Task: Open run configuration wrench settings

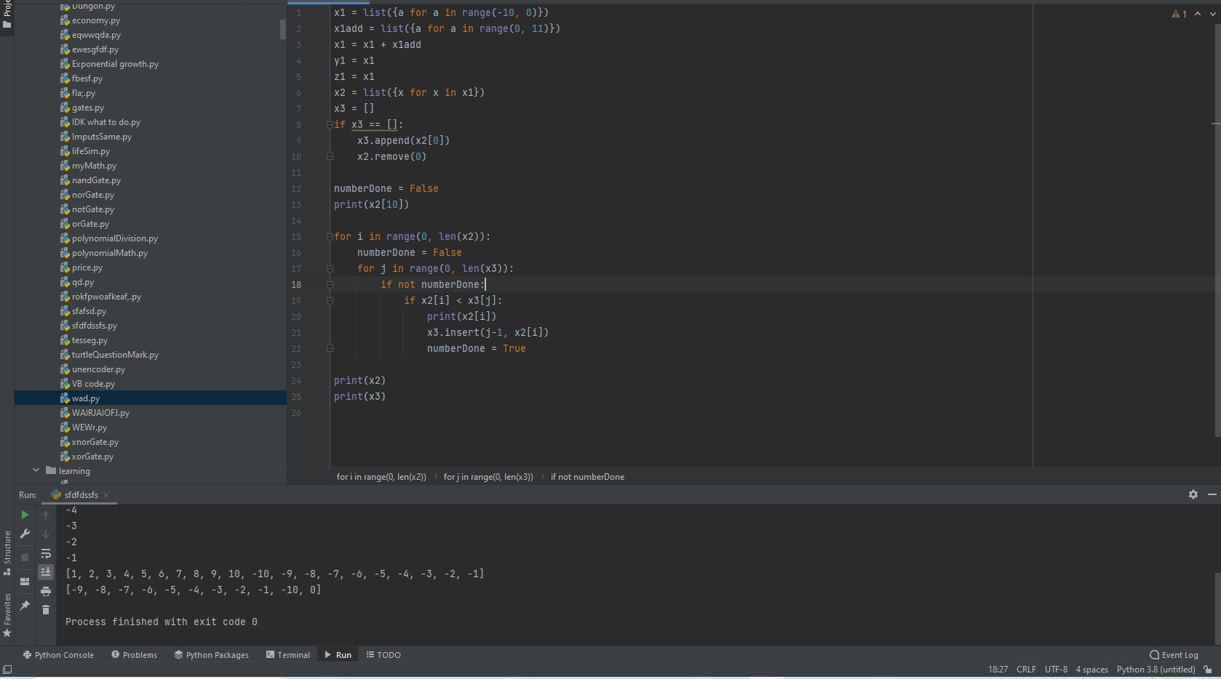Action: pos(25,534)
